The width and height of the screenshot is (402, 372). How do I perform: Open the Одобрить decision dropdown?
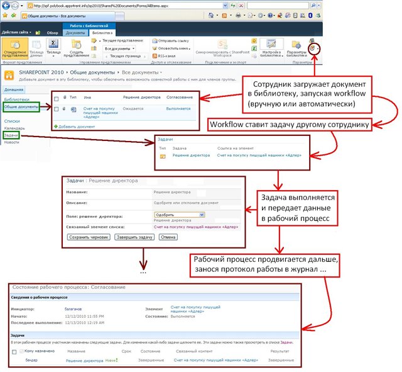179,215
